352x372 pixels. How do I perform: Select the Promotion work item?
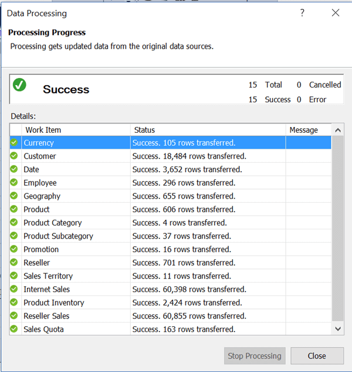[x=171, y=249]
